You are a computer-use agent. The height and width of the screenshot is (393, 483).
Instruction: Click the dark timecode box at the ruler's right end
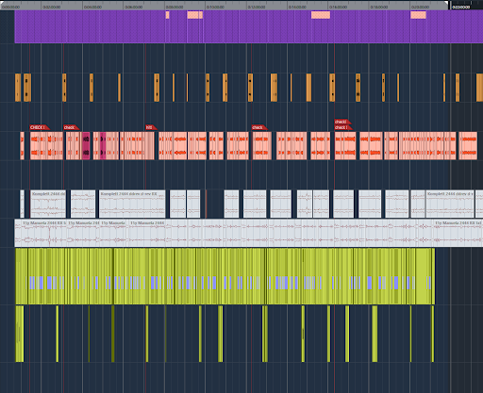click(460, 7)
